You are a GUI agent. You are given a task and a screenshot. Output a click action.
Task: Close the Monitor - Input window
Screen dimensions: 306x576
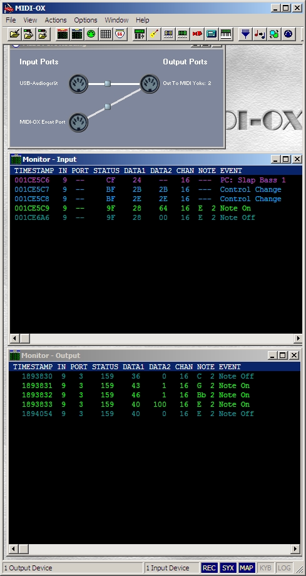point(297,159)
